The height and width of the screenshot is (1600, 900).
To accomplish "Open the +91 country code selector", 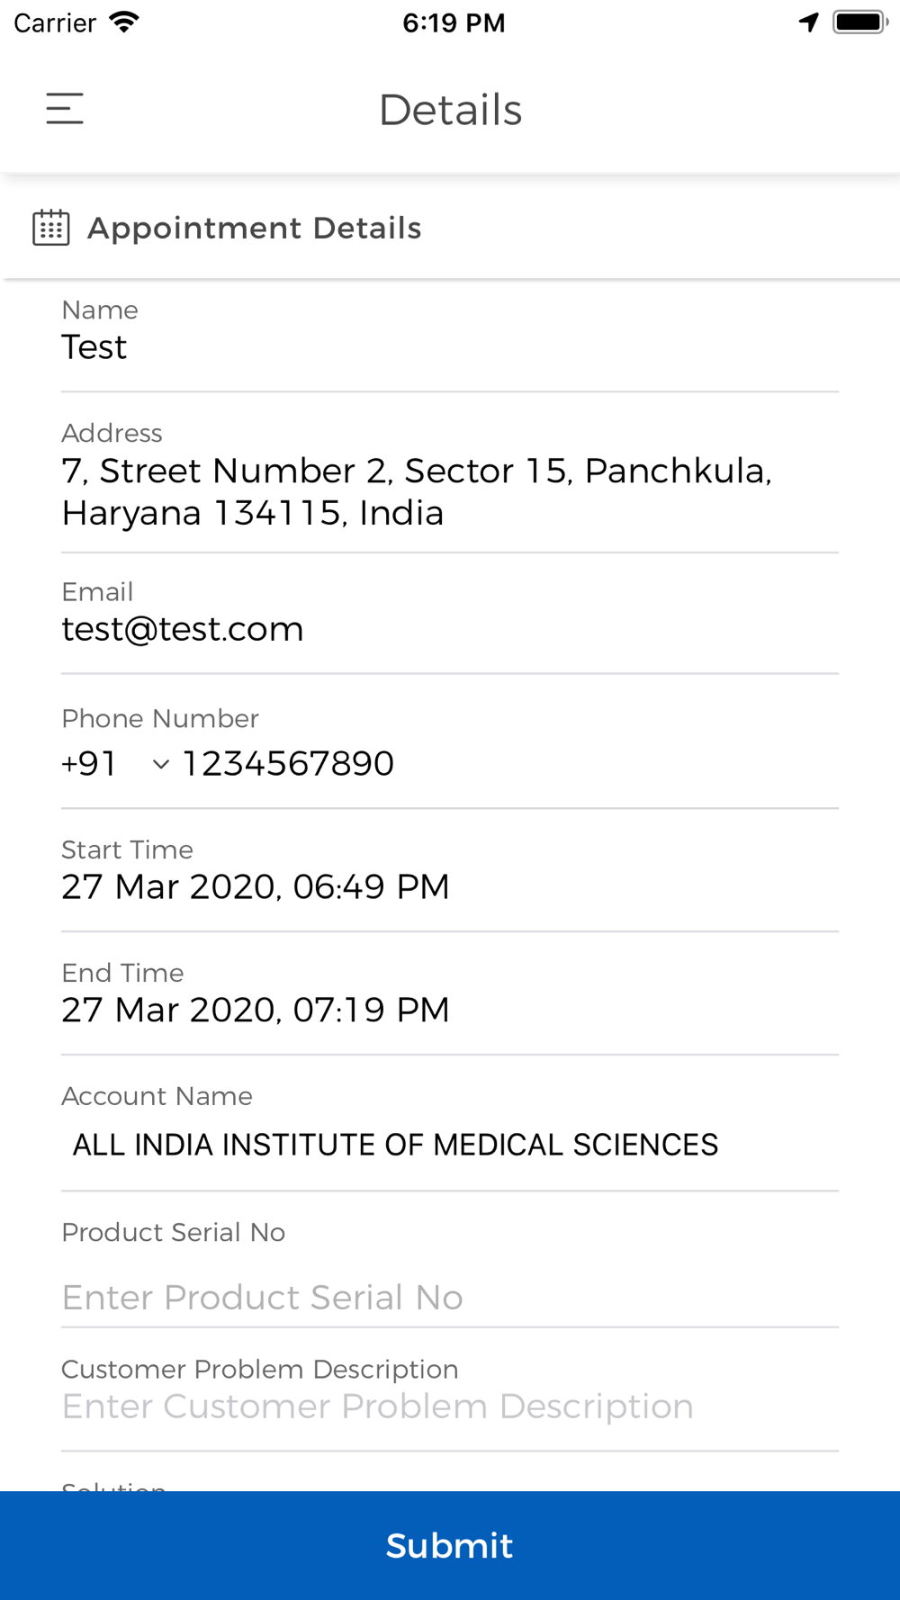I will pos(116,763).
